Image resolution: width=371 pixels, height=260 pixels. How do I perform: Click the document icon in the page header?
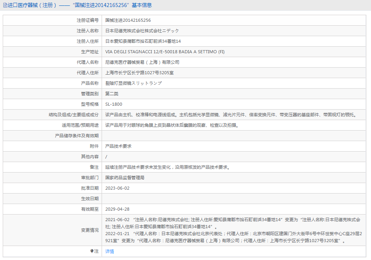(5, 5)
